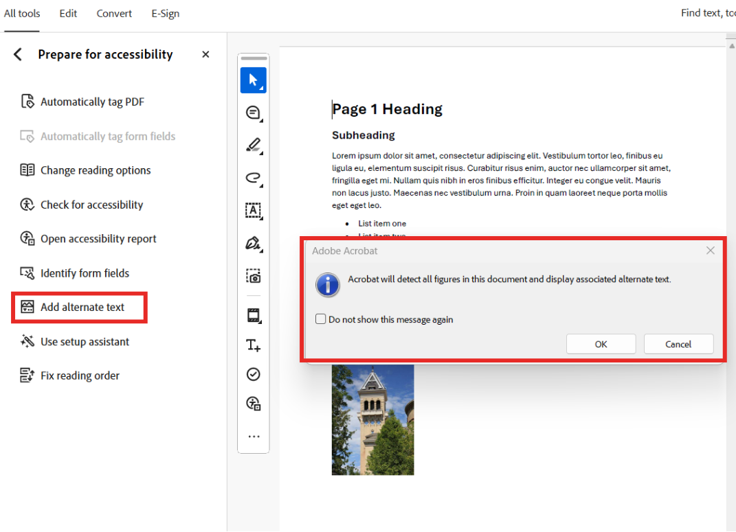Select the arrow selection tool
Viewport: 736px width, 532px height.
pyautogui.click(x=254, y=80)
